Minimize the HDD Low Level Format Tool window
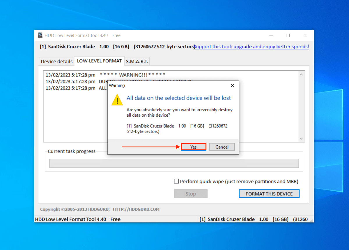This screenshot has height=250, width=349. pos(271,35)
